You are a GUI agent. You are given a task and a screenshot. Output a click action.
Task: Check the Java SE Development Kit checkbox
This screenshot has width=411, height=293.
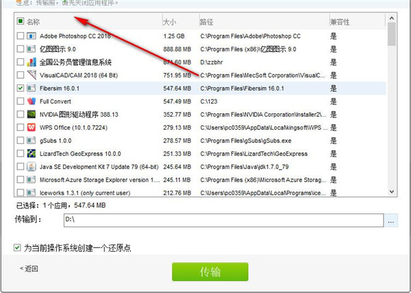[20, 167]
